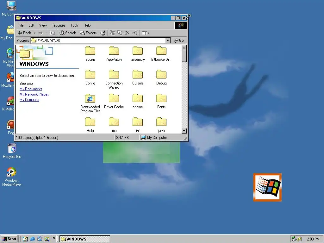The height and width of the screenshot is (243, 324).
Task: Select the BitLockerDi... folder
Action: [161, 54]
